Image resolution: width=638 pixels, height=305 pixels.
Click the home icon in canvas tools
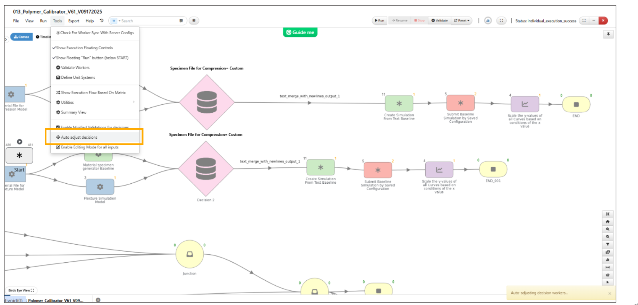(x=607, y=222)
